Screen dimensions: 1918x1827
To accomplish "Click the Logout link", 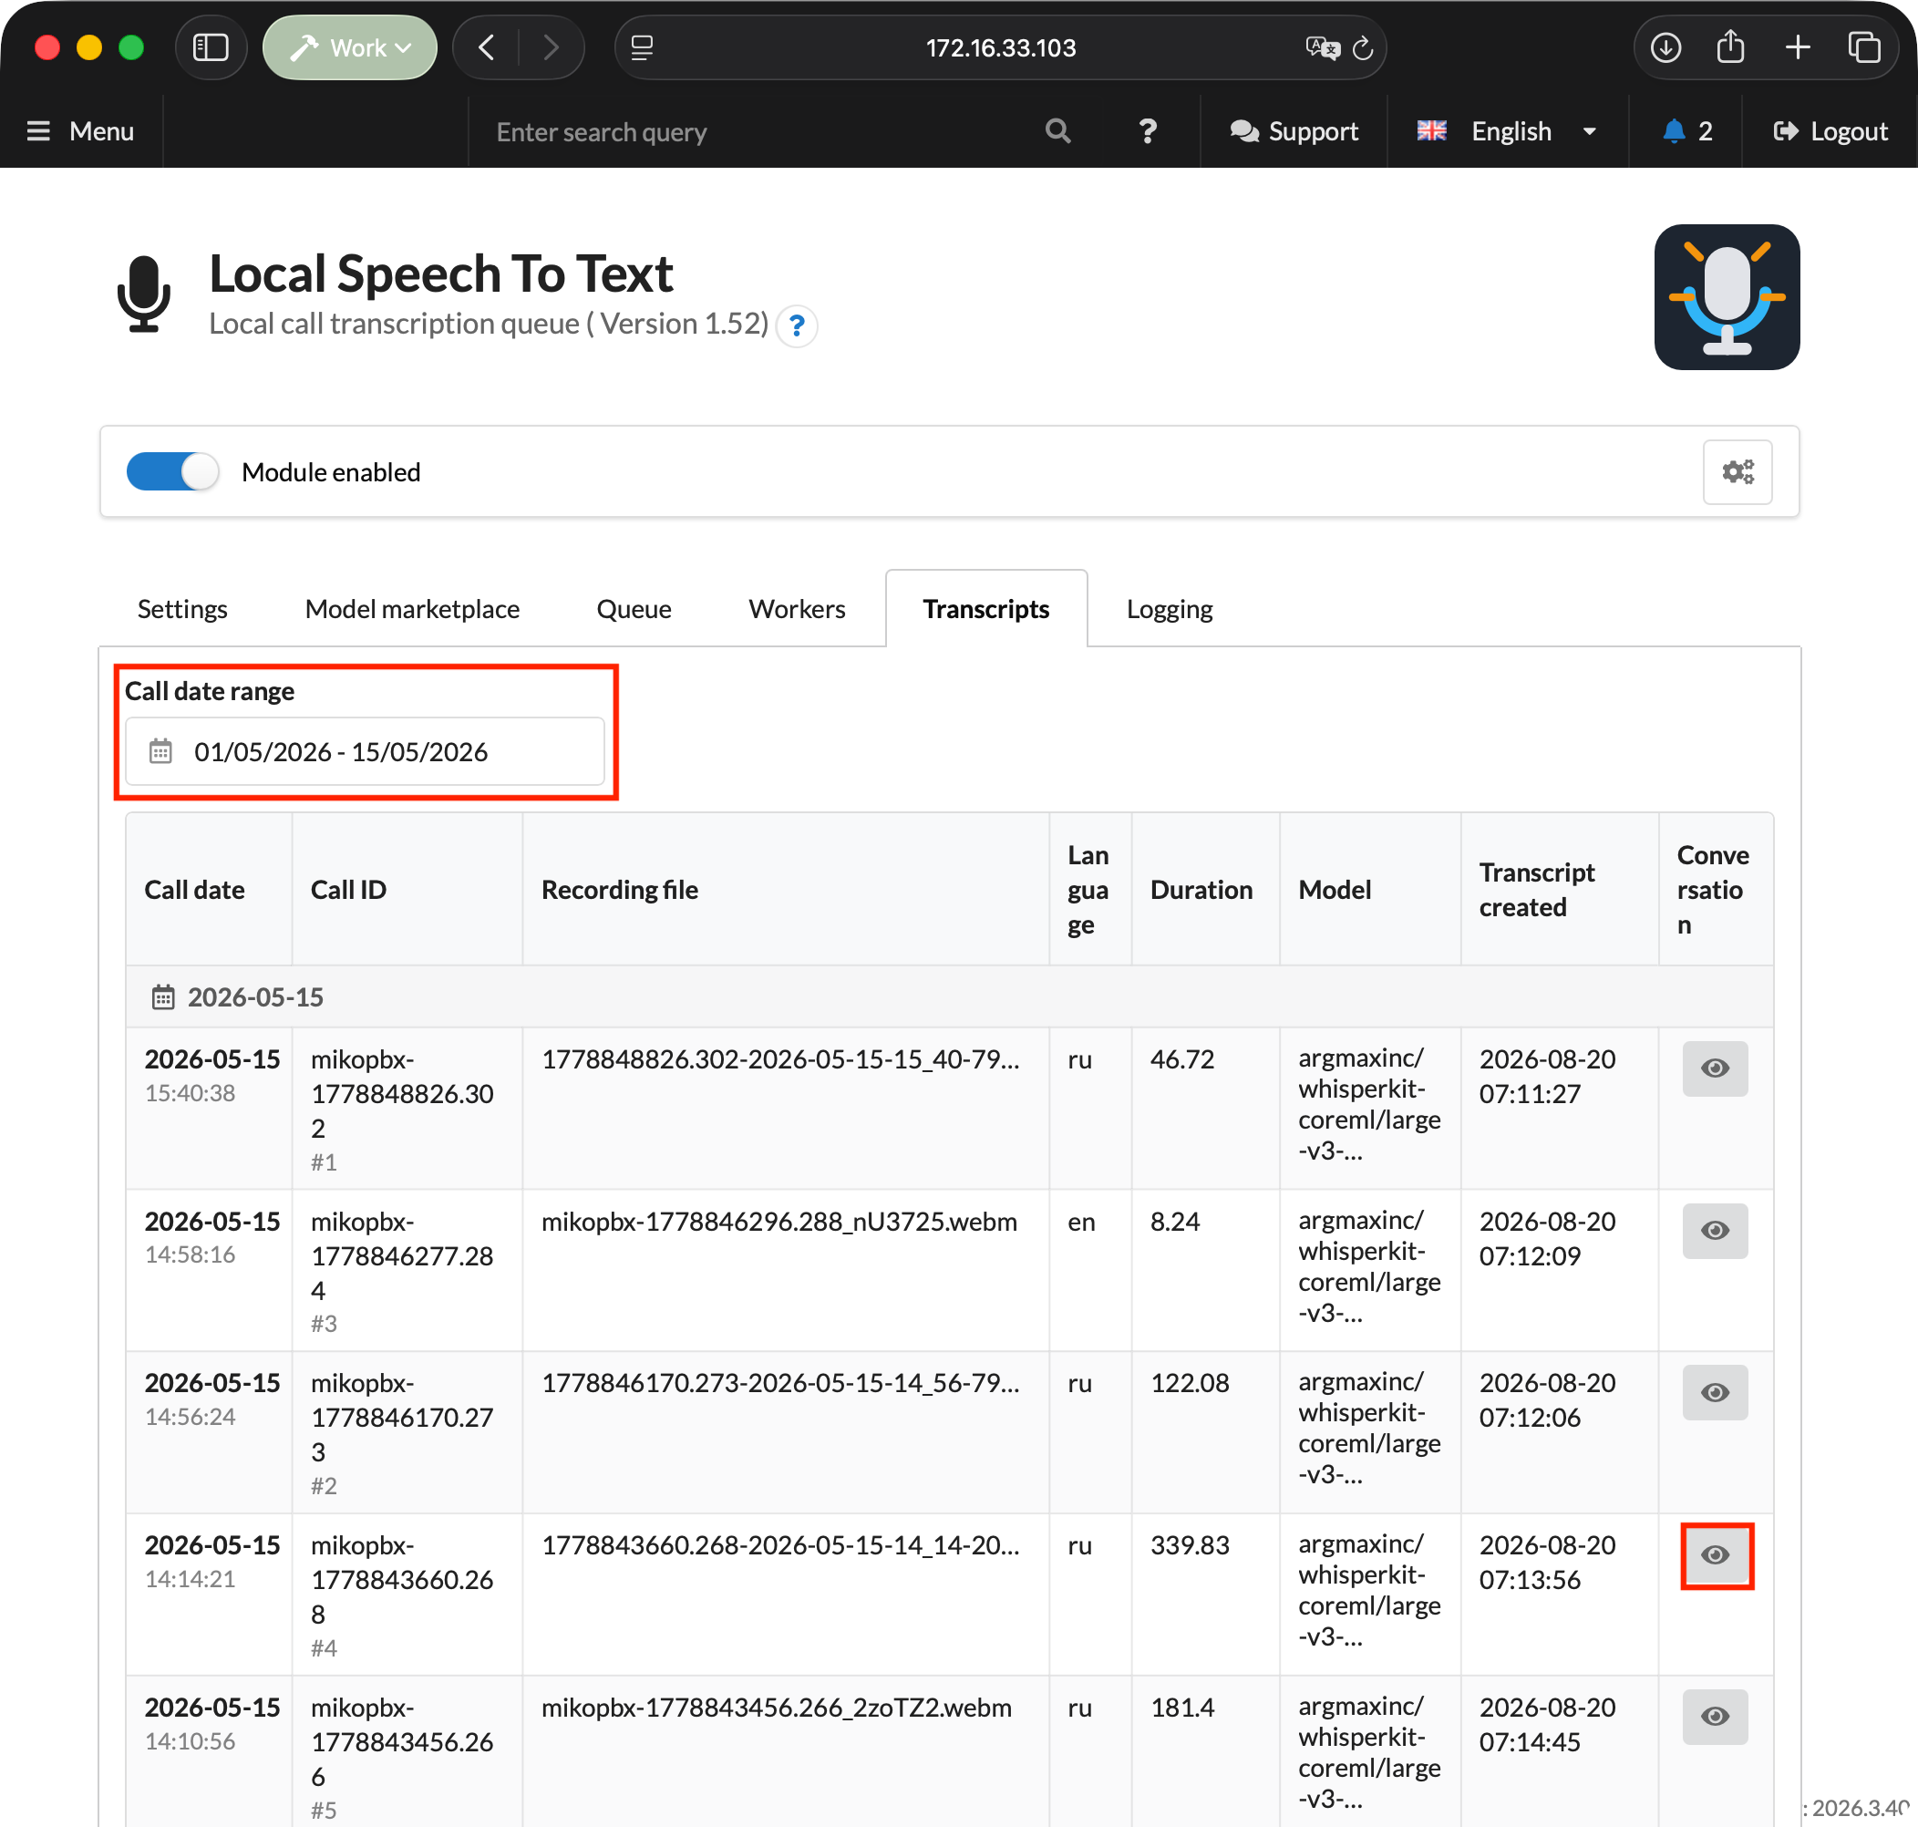I will click(x=1830, y=131).
